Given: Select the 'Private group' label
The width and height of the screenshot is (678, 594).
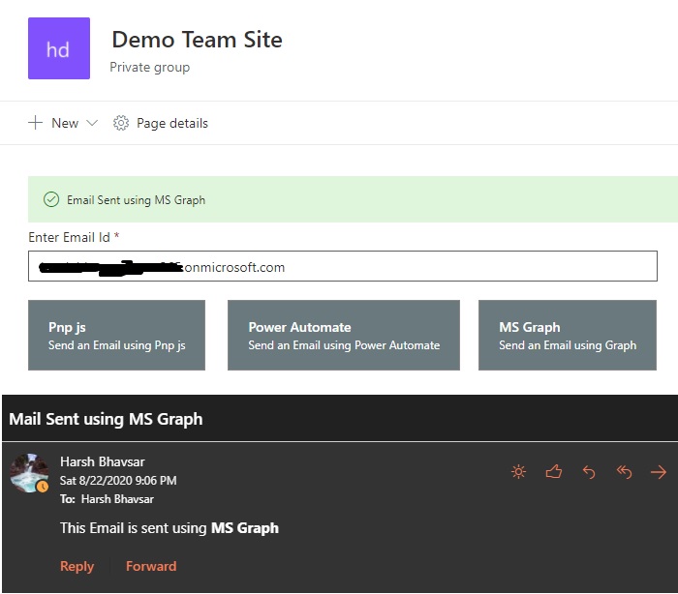Looking at the screenshot, I should click(x=149, y=68).
